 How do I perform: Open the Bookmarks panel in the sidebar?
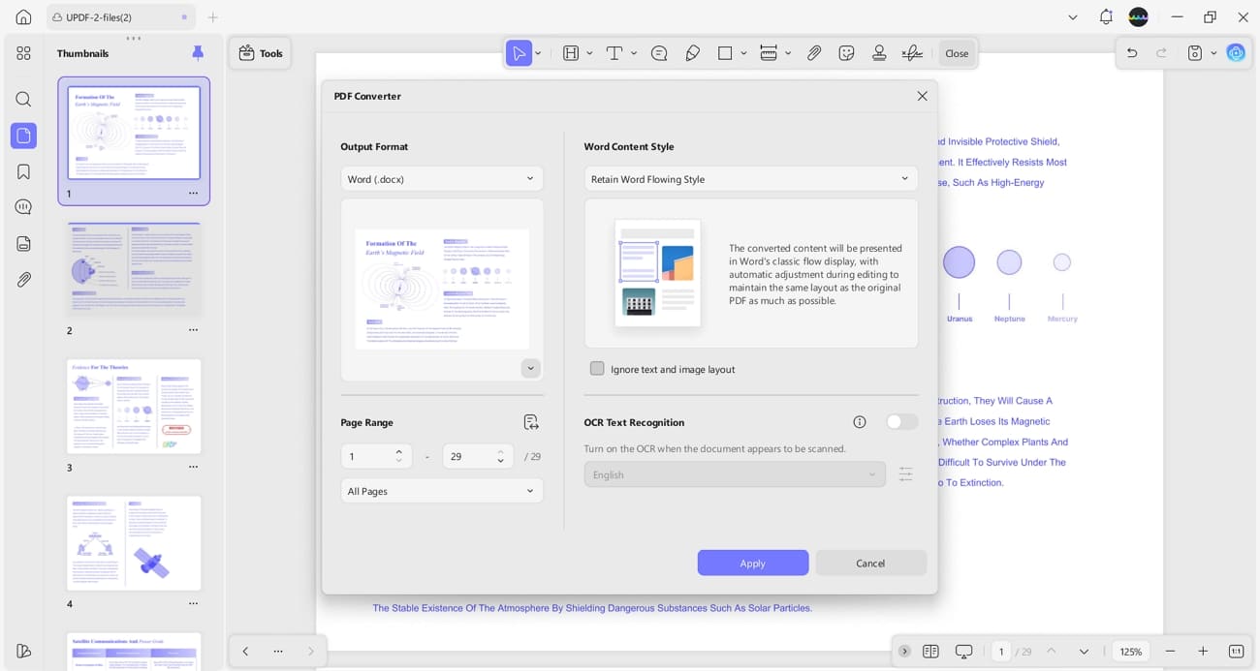point(23,170)
